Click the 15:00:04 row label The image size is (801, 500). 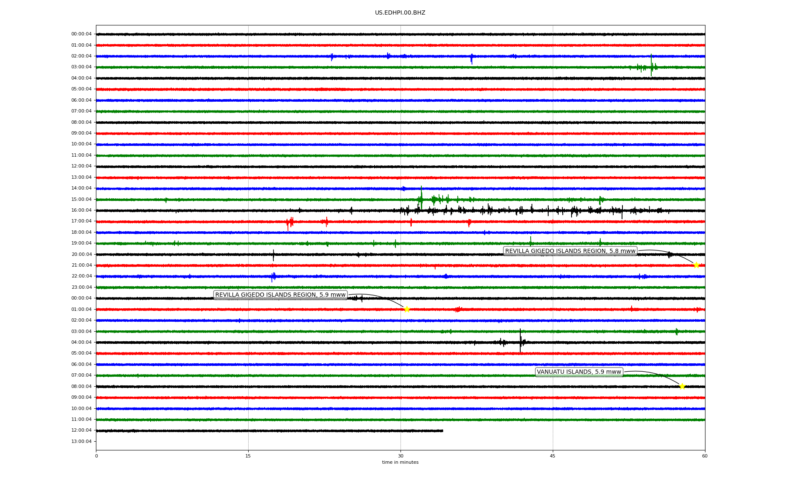tap(81, 199)
